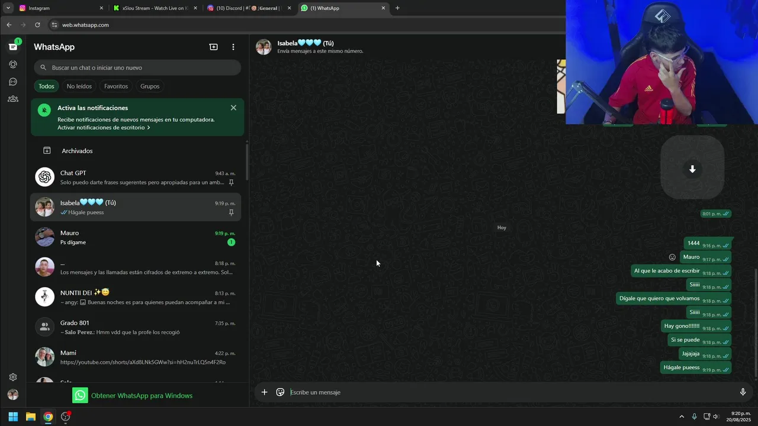Open the Grado 801 group chat

coord(136,327)
